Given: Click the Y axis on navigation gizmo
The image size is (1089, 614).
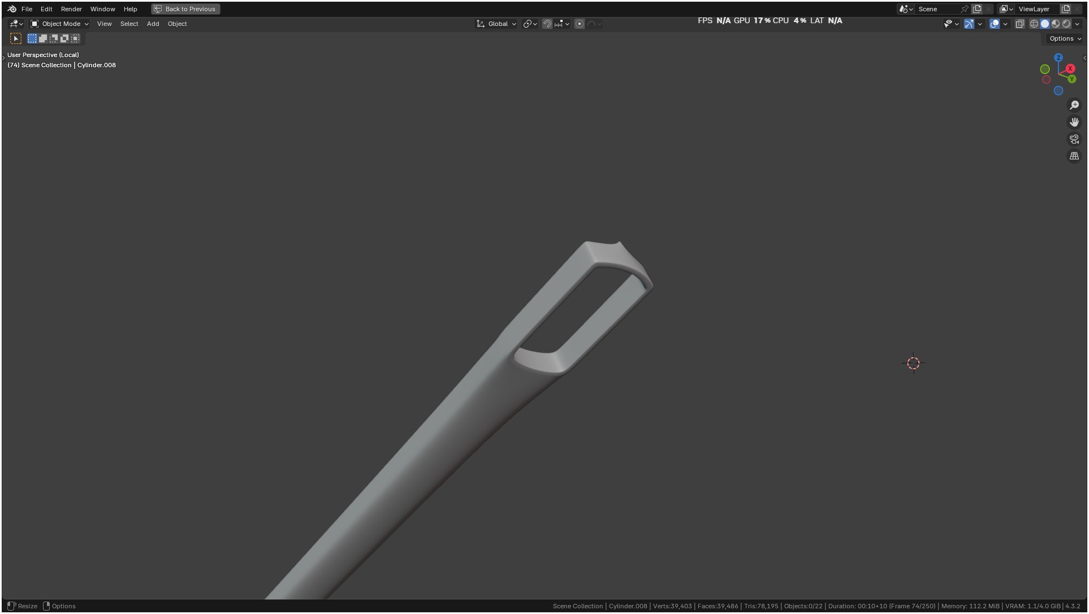Looking at the screenshot, I should pos(1071,79).
